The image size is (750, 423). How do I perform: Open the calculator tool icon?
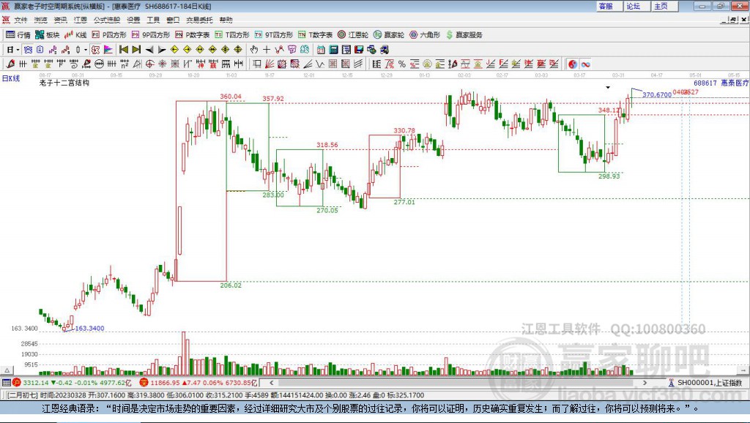pyautogui.click(x=334, y=50)
